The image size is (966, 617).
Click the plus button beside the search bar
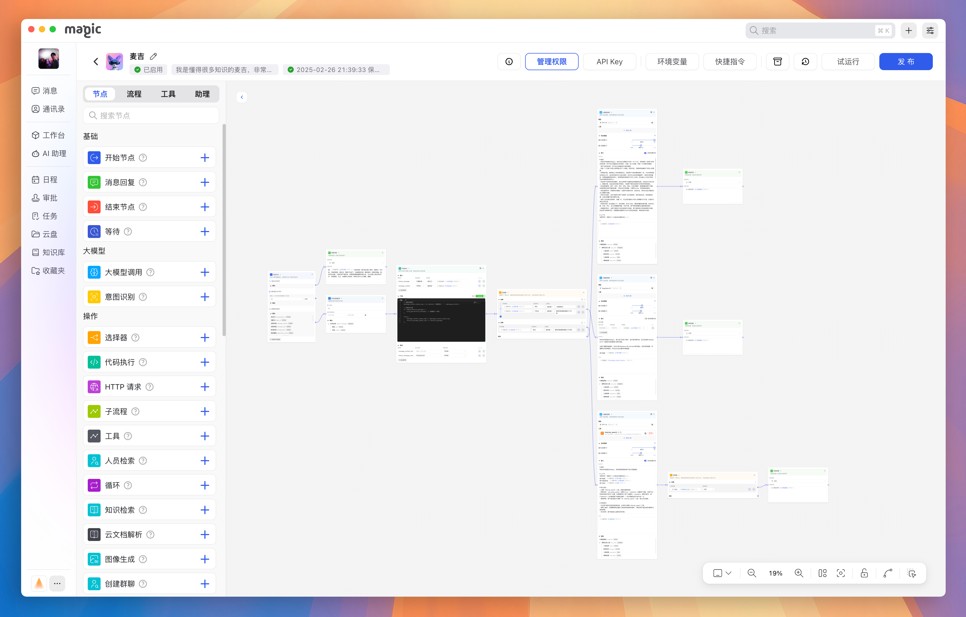[909, 31]
